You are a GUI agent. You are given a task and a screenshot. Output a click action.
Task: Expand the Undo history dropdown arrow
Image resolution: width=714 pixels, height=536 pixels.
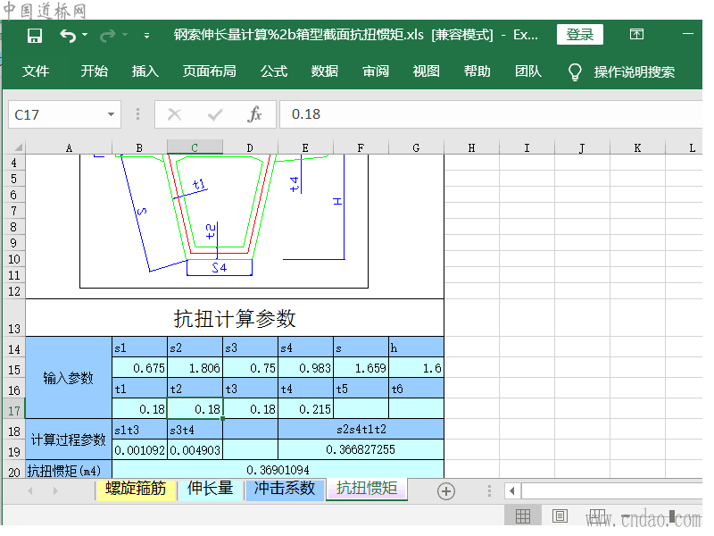85,35
